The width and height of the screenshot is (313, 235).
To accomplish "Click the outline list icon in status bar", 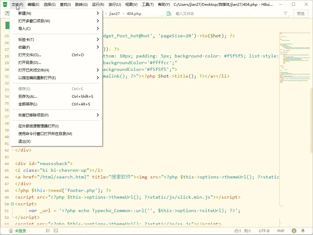I will [x=48, y=231].
